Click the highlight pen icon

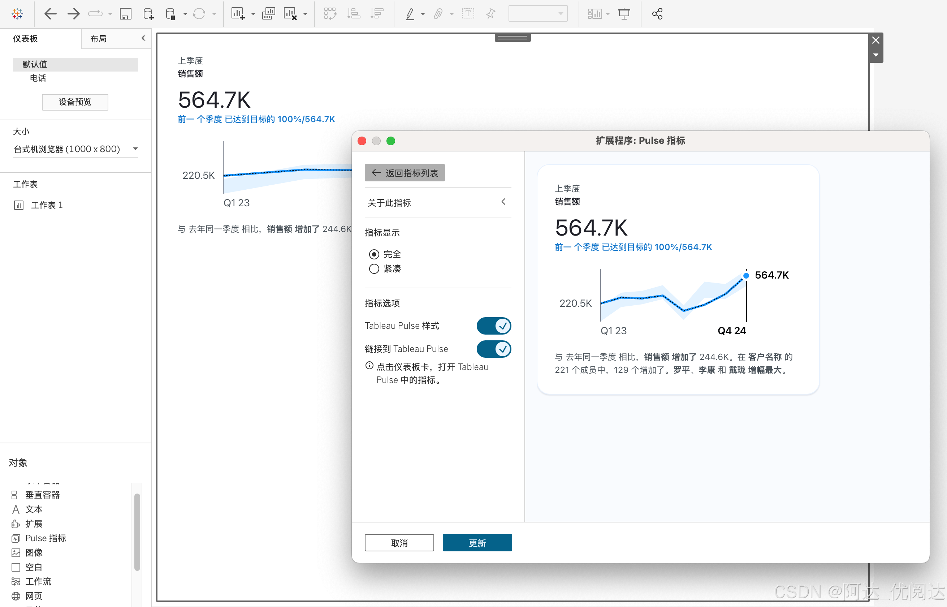coord(410,14)
